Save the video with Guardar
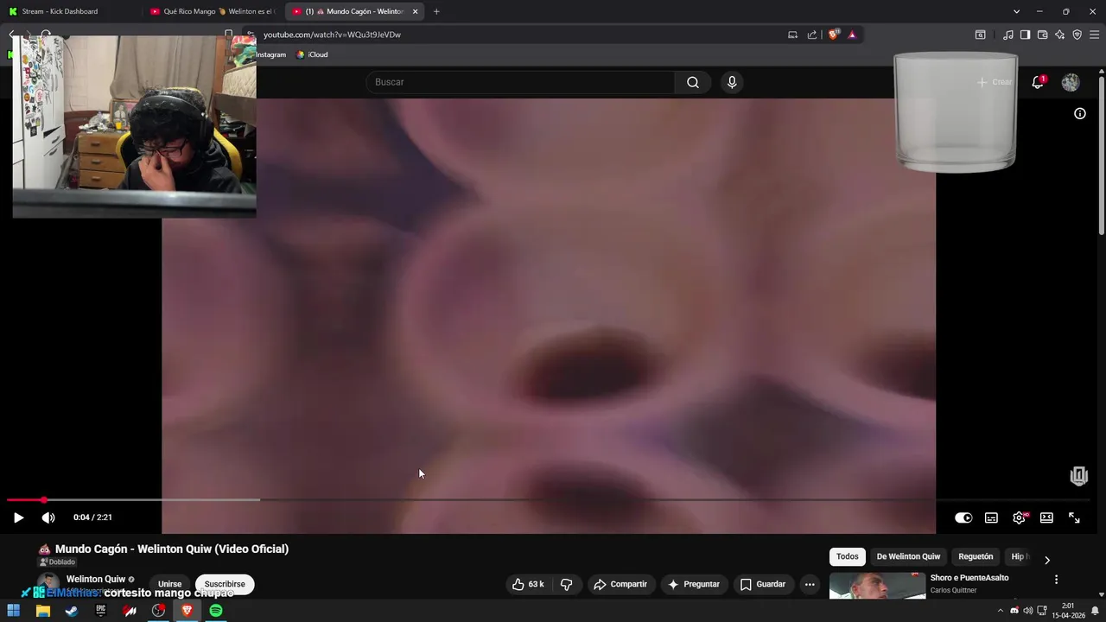Viewport: 1106px width, 622px height. 763,584
